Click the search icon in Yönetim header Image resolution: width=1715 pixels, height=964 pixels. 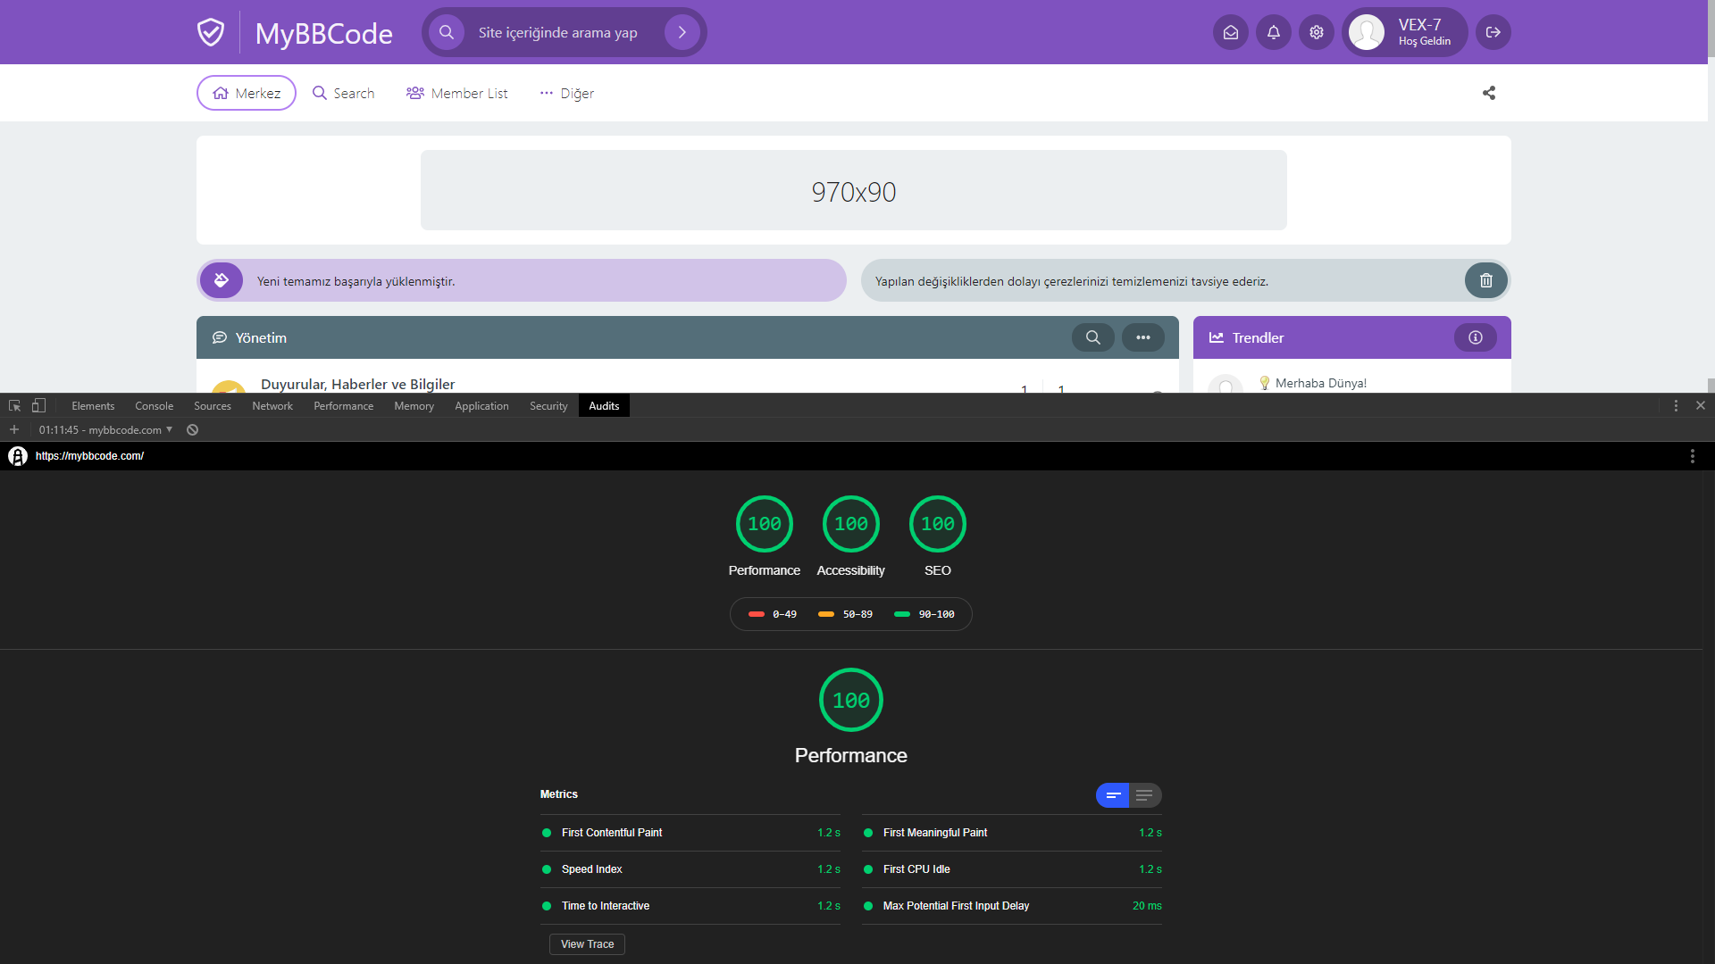(x=1092, y=337)
